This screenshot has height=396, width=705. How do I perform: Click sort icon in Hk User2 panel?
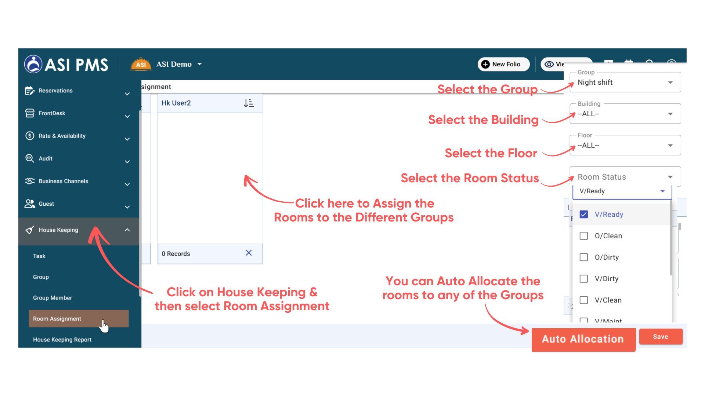[249, 103]
